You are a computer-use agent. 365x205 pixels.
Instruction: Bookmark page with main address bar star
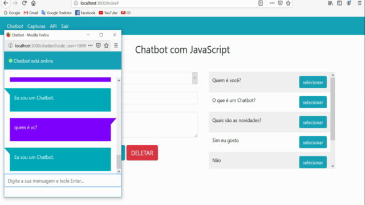point(288,3)
